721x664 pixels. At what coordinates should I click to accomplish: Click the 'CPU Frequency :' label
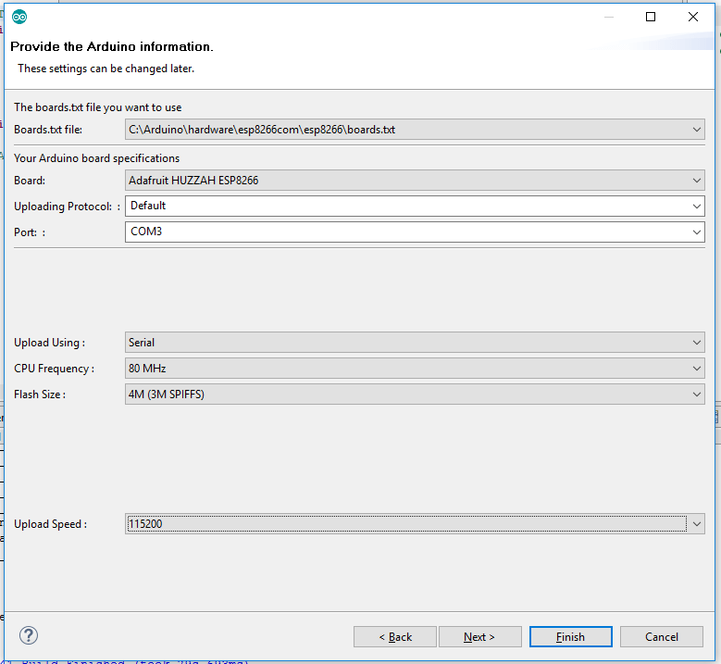point(54,369)
